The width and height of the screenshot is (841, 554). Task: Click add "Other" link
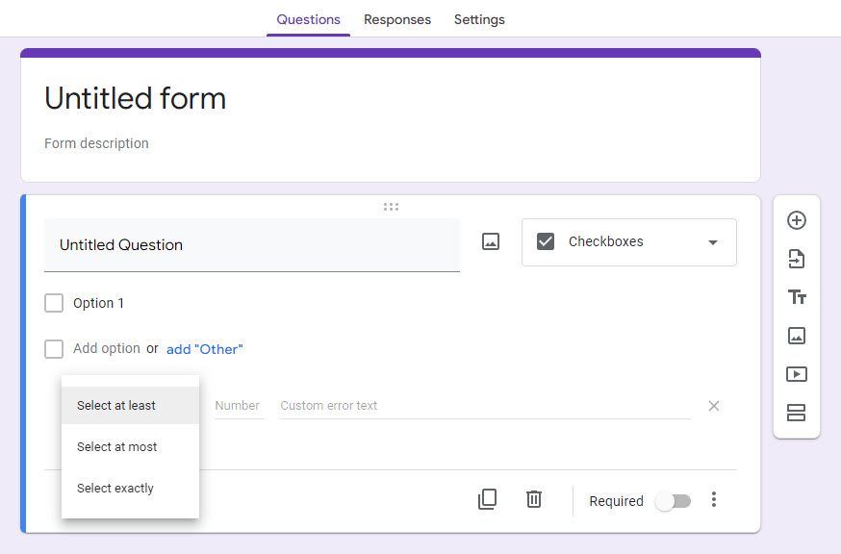tap(204, 348)
